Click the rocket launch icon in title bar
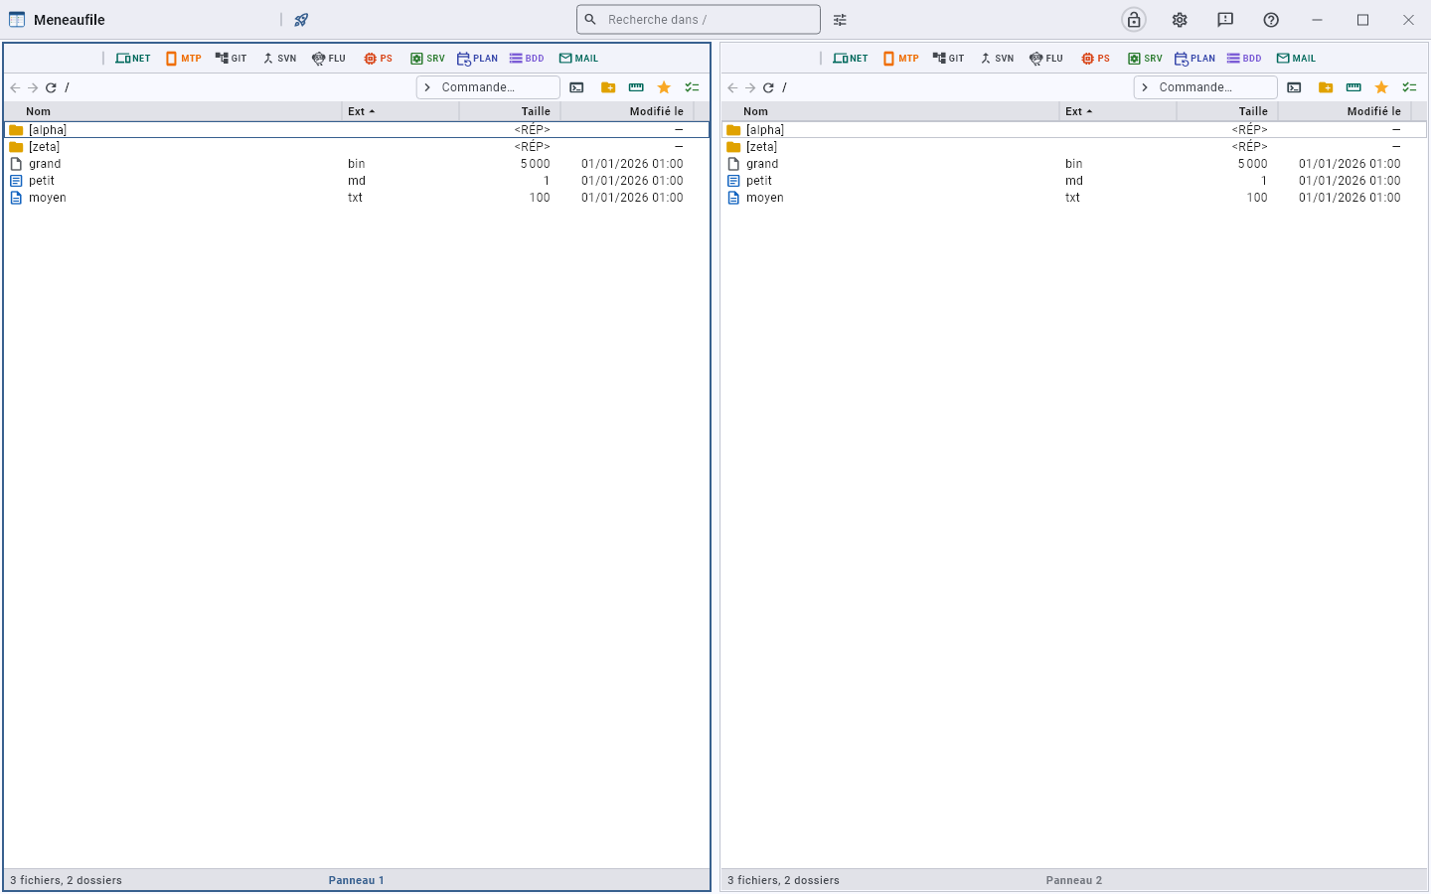Image resolution: width=1431 pixels, height=894 pixels. point(301,20)
